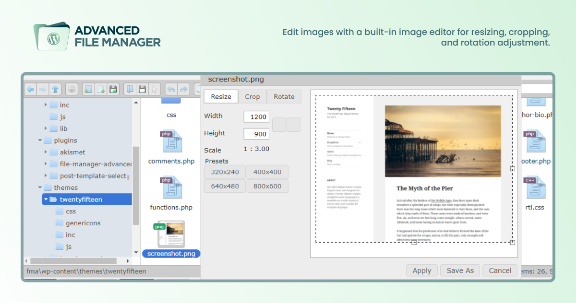Select the lib folder in tree

[x=63, y=128]
